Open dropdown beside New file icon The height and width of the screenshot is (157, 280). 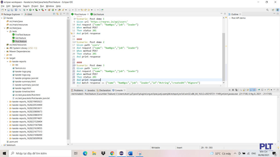coord(5,10)
